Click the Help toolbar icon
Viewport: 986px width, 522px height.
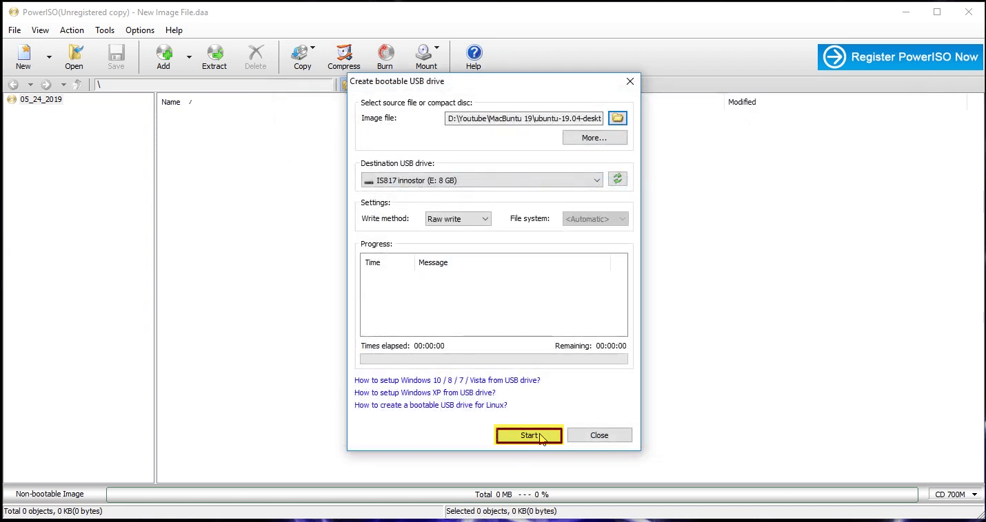pyautogui.click(x=474, y=56)
